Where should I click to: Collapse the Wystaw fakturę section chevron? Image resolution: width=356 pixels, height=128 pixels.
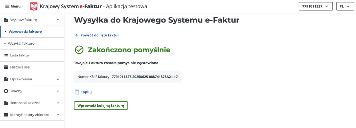point(58,20)
